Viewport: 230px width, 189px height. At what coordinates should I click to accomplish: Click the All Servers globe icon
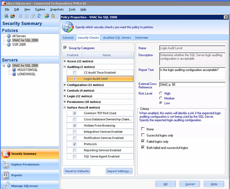pos(9,36)
